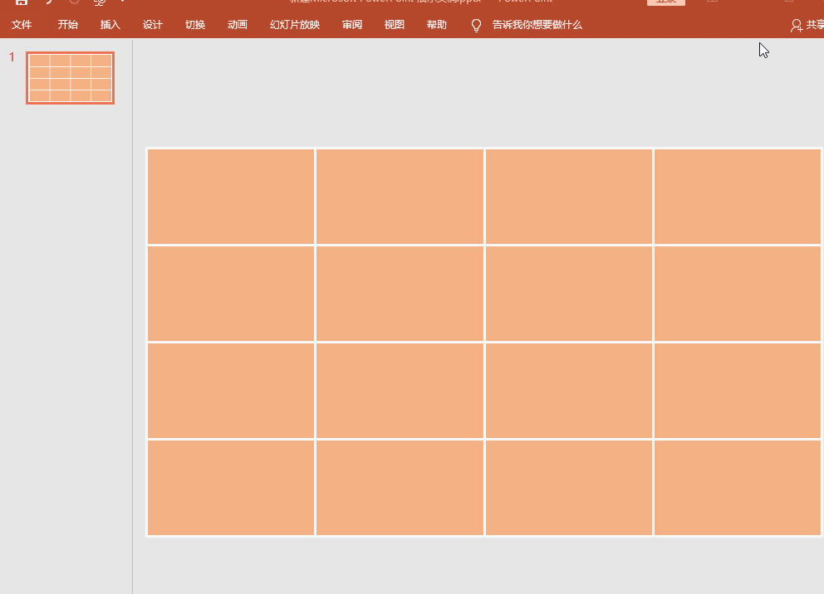Select slide 1 thumbnail in the slide panel
The image size is (824, 594).
tap(71, 78)
